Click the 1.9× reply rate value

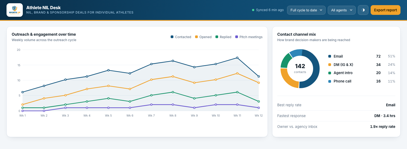(383, 127)
